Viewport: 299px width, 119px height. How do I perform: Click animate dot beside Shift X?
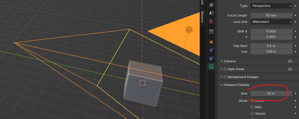(296, 31)
